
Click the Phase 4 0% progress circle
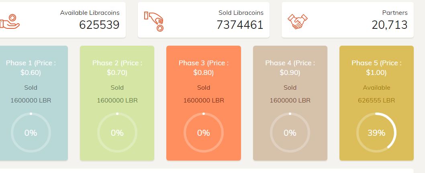pyautogui.click(x=290, y=133)
